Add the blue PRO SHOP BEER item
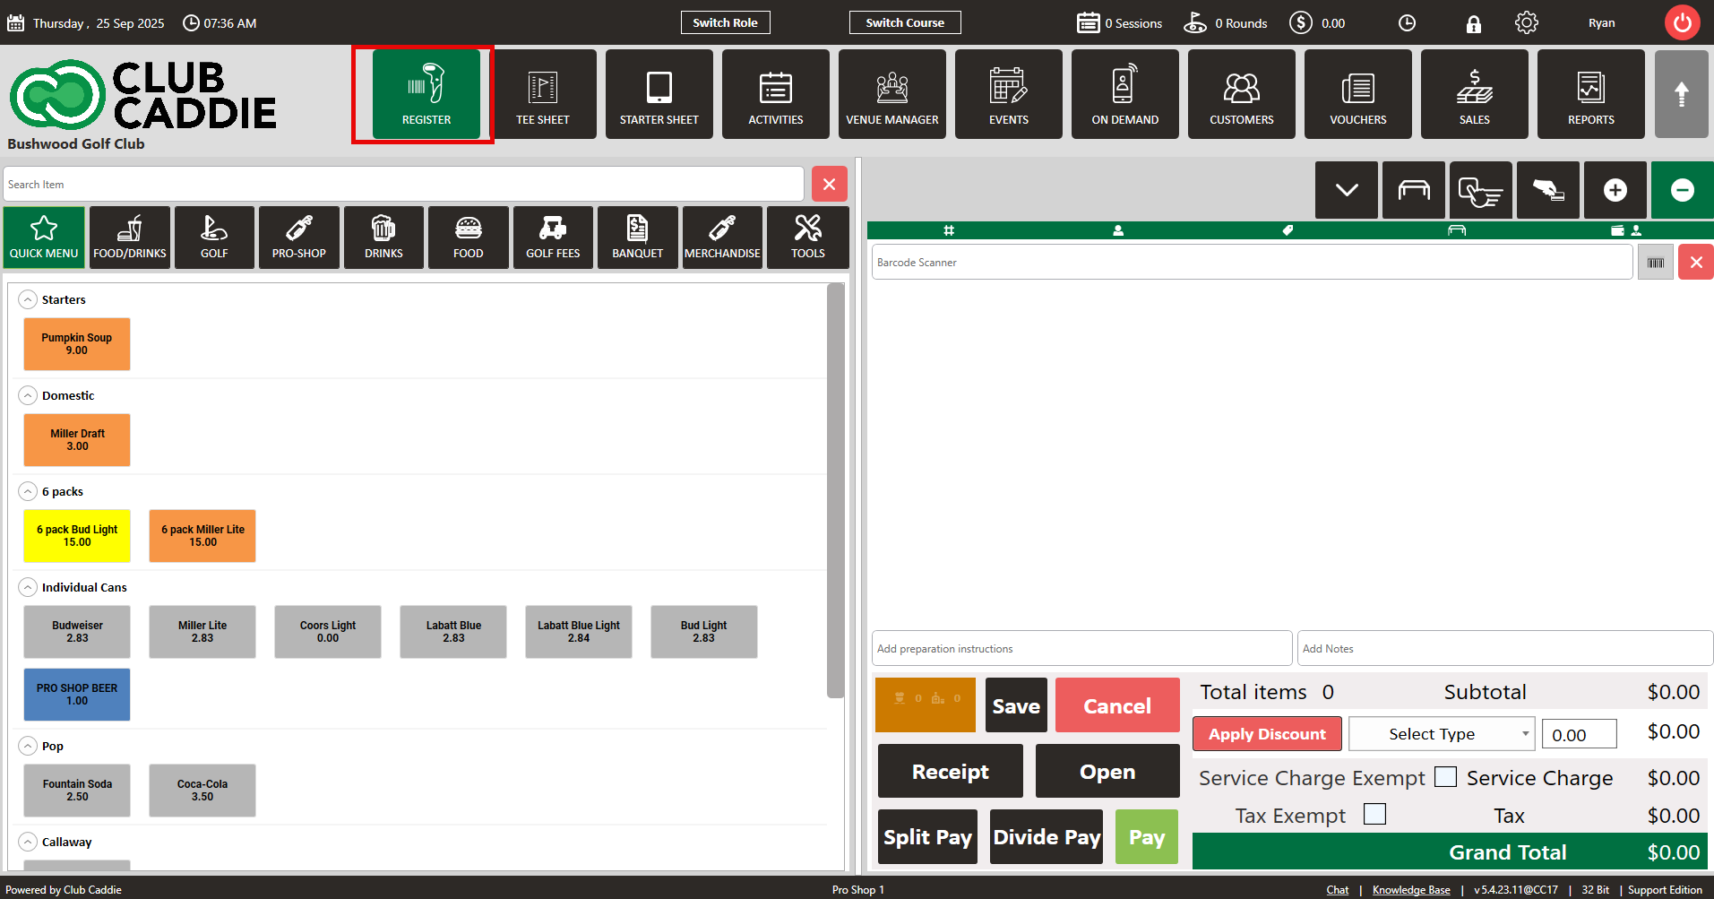 click(x=77, y=695)
